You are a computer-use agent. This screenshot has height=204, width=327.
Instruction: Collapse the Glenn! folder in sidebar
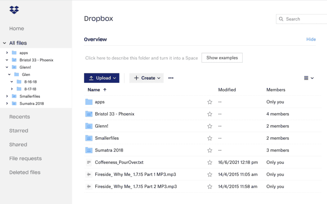click(x=7, y=67)
